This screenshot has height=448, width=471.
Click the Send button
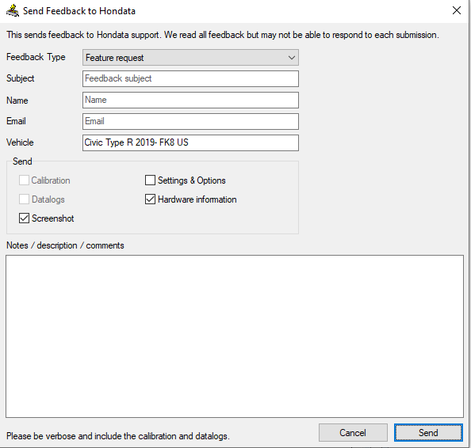click(428, 432)
